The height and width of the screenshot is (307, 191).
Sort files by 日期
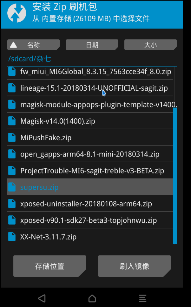click(x=92, y=45)
